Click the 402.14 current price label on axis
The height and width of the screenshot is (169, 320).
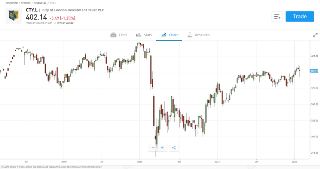(315, 71)
